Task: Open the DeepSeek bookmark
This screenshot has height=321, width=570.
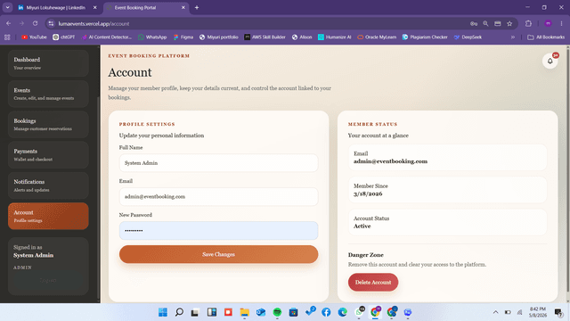Action: pos(468,37)
